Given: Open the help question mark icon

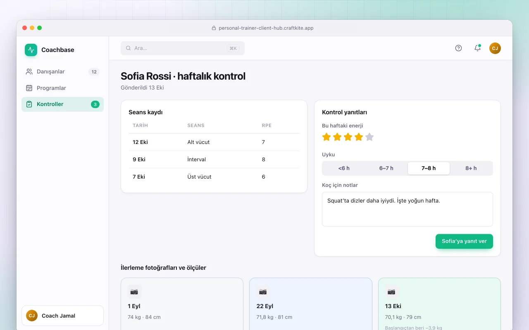Looking at the screenshot, I should (x=458, y=48).
